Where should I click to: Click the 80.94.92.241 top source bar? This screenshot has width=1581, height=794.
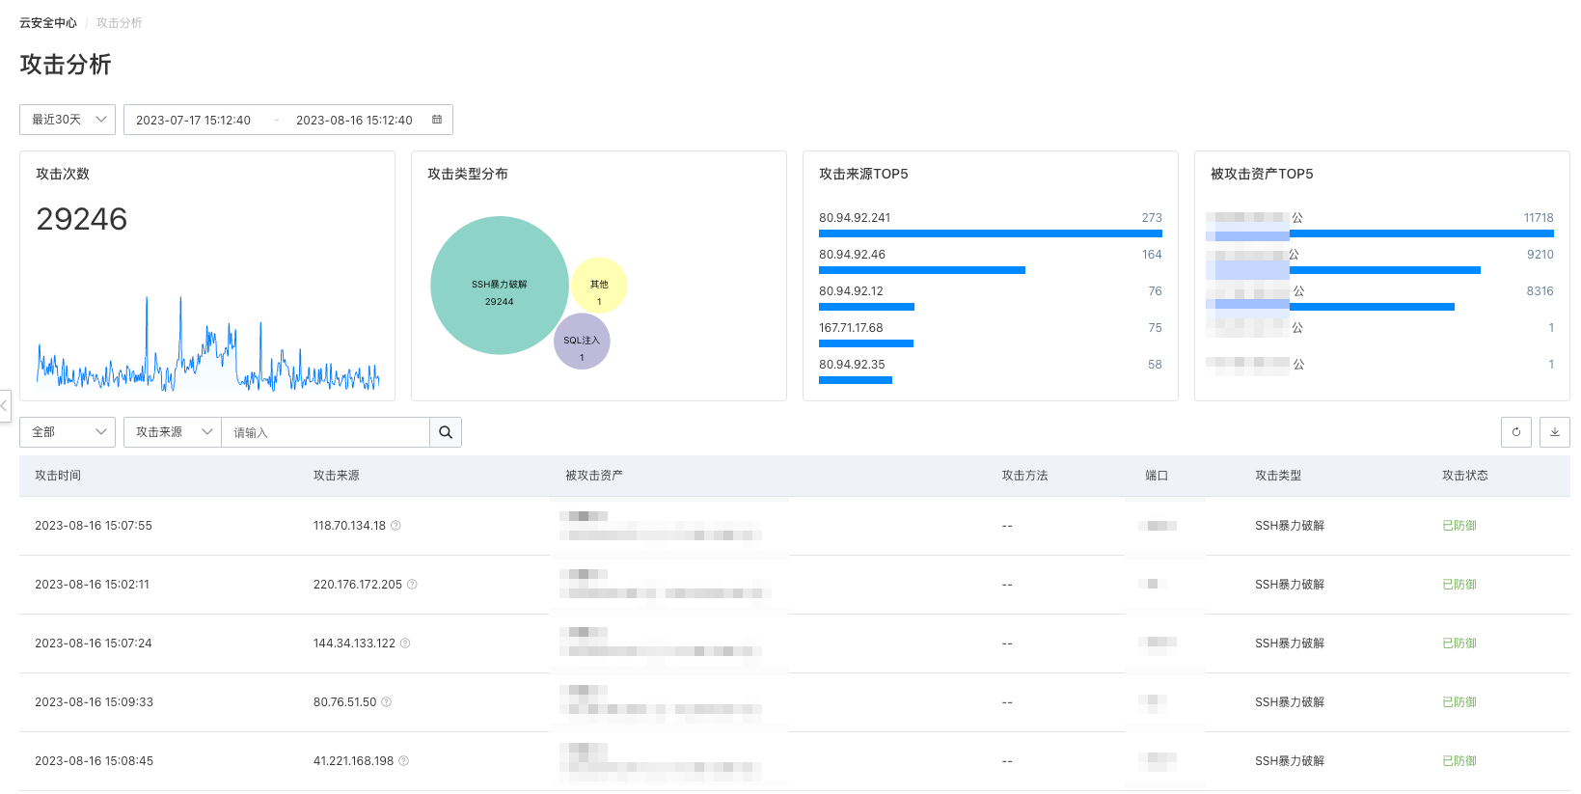pyautogui.click(x=990, y=233)
